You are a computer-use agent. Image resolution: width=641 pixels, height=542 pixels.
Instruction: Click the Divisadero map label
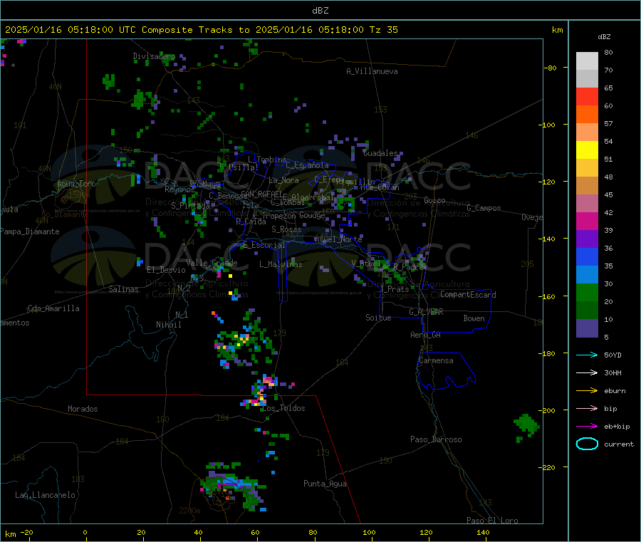154,56
